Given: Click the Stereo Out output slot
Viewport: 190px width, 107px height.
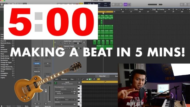Looking at the screenshot, I should click(37, 72).
